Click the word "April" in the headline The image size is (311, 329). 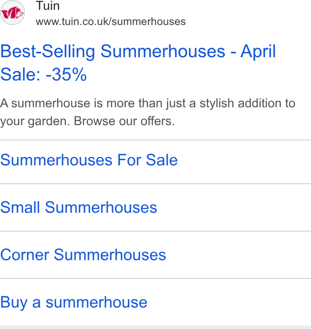(258, 51)
